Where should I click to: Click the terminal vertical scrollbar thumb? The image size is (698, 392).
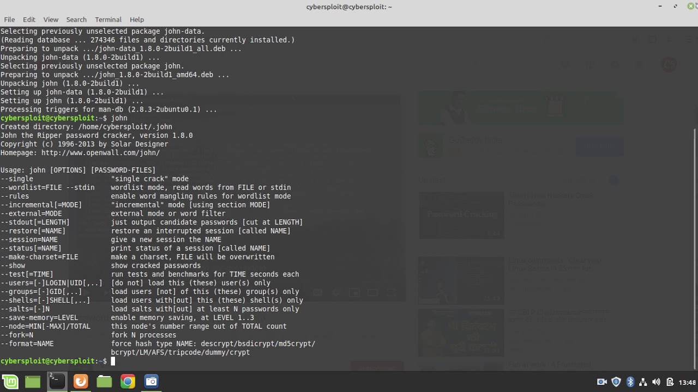pos(695,248)
